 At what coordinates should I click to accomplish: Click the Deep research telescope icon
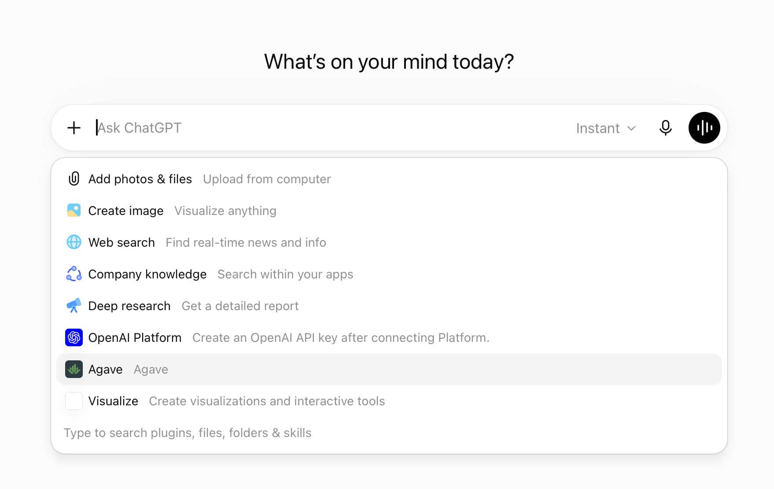tap(74, 306)
